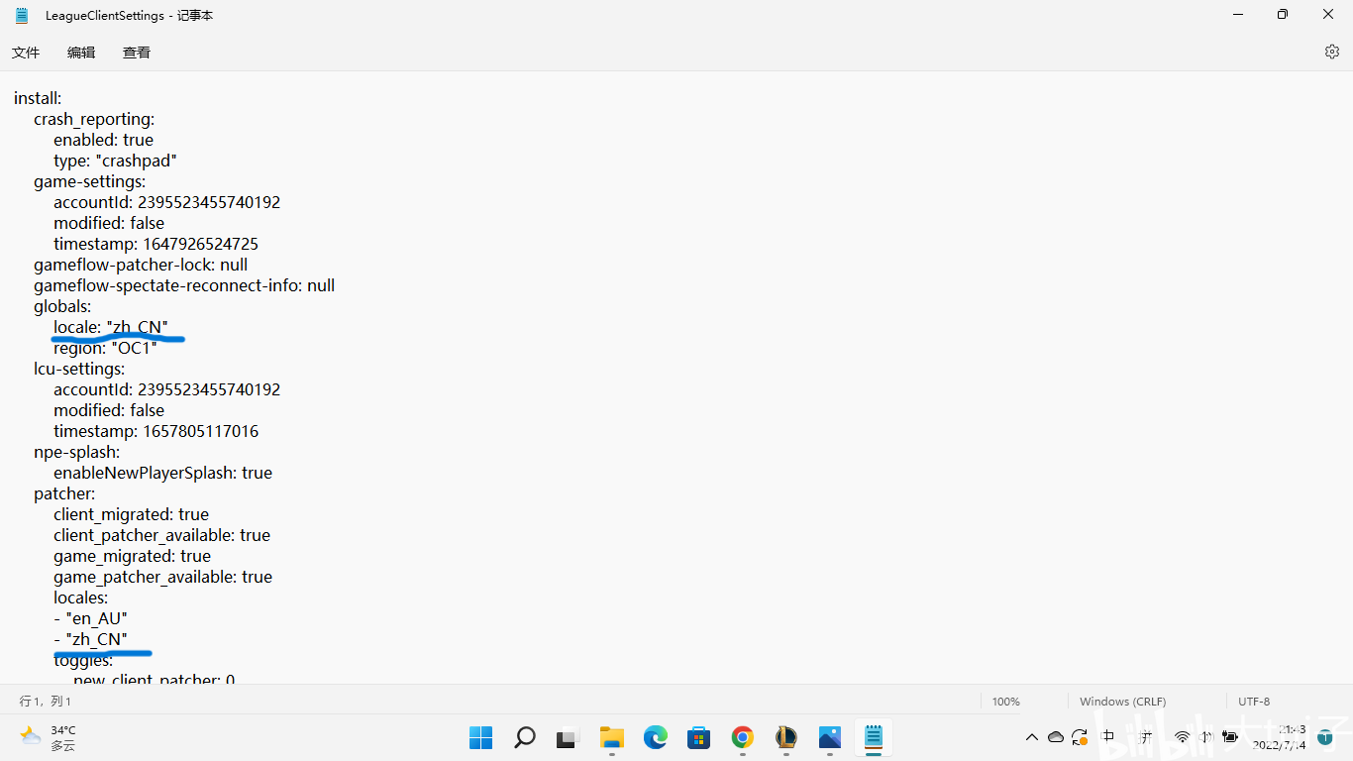Open Microsoft Store from taskbar
The image size is (1353, 761).
(x=699, y=737)
